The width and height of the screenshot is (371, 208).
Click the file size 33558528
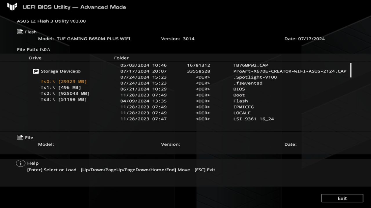pyautogui.click(x=199, y=71)
